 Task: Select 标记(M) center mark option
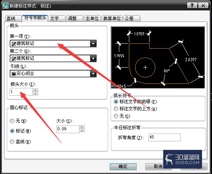click(x=20, y=131)
